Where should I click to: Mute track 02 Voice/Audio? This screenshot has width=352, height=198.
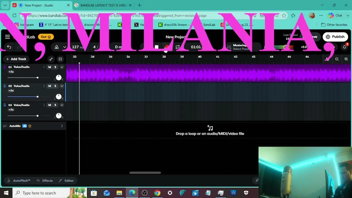pyautogui.click(x=50, y=86)
